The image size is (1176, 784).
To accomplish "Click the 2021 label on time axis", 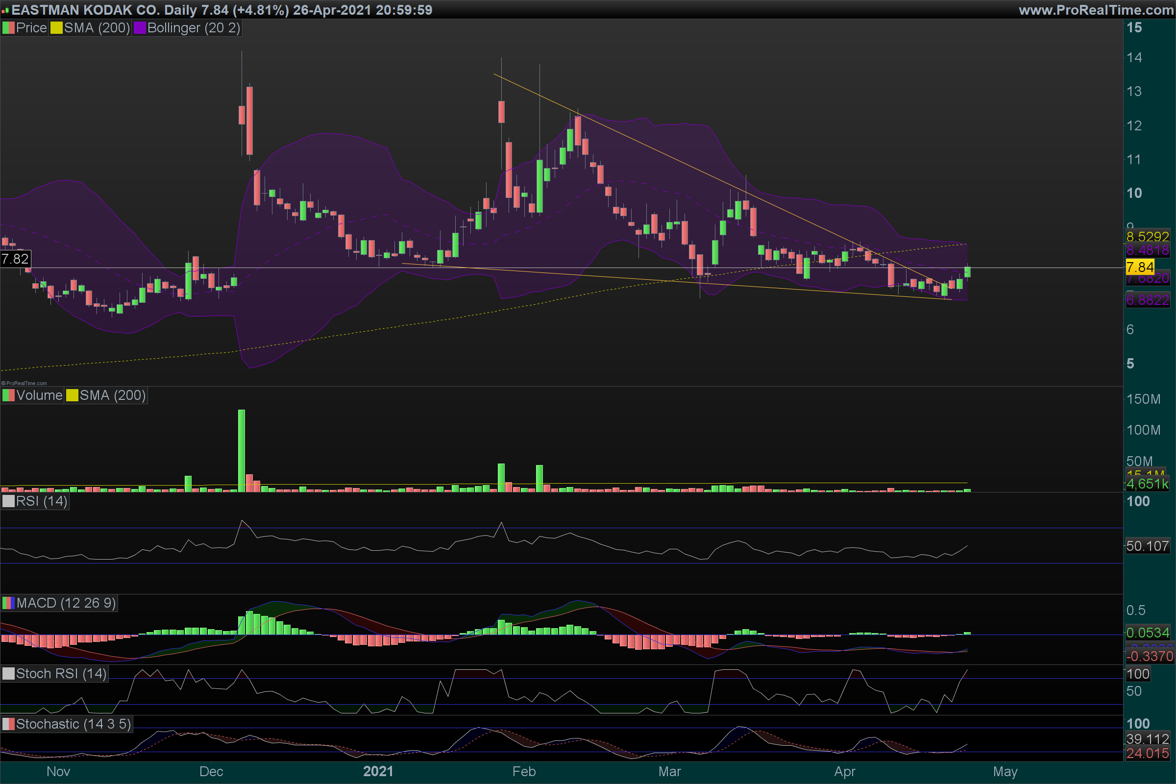I will [378, 771].
